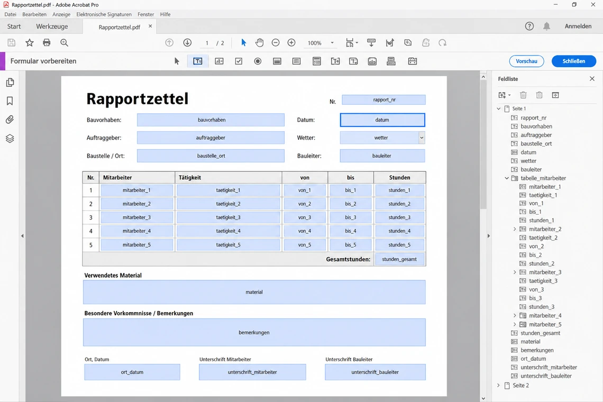Click the Vorschau button
The image size is (603, 402).
[x=526, y=61]
